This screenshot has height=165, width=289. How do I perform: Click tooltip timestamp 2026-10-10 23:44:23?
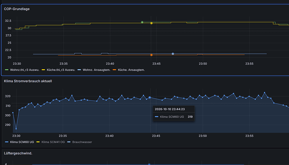pos(170,109)
